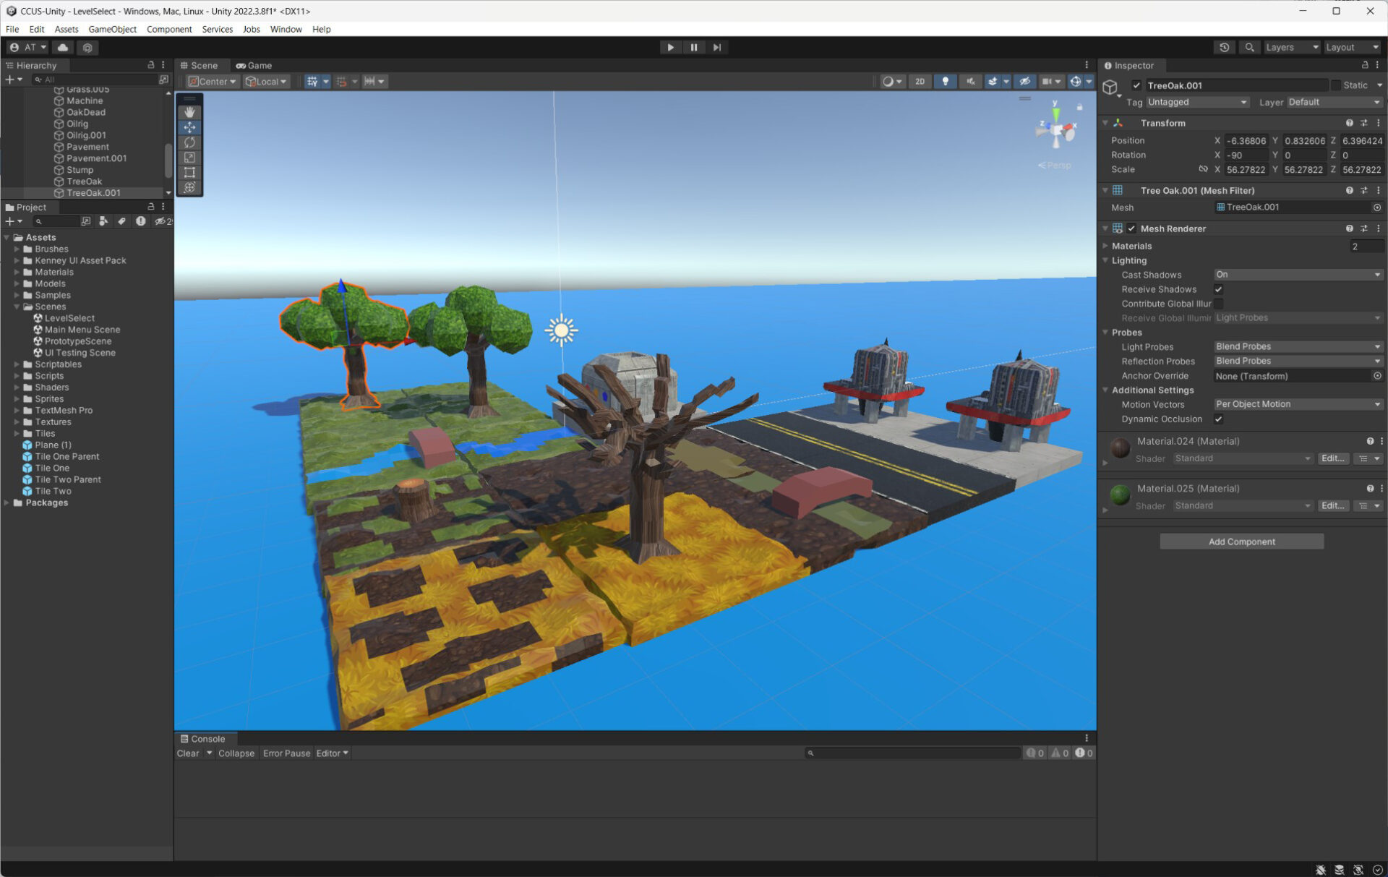1388x877 pixels.
Task: Click the sun directional light gizmo
Action: (x=561, y=330)
